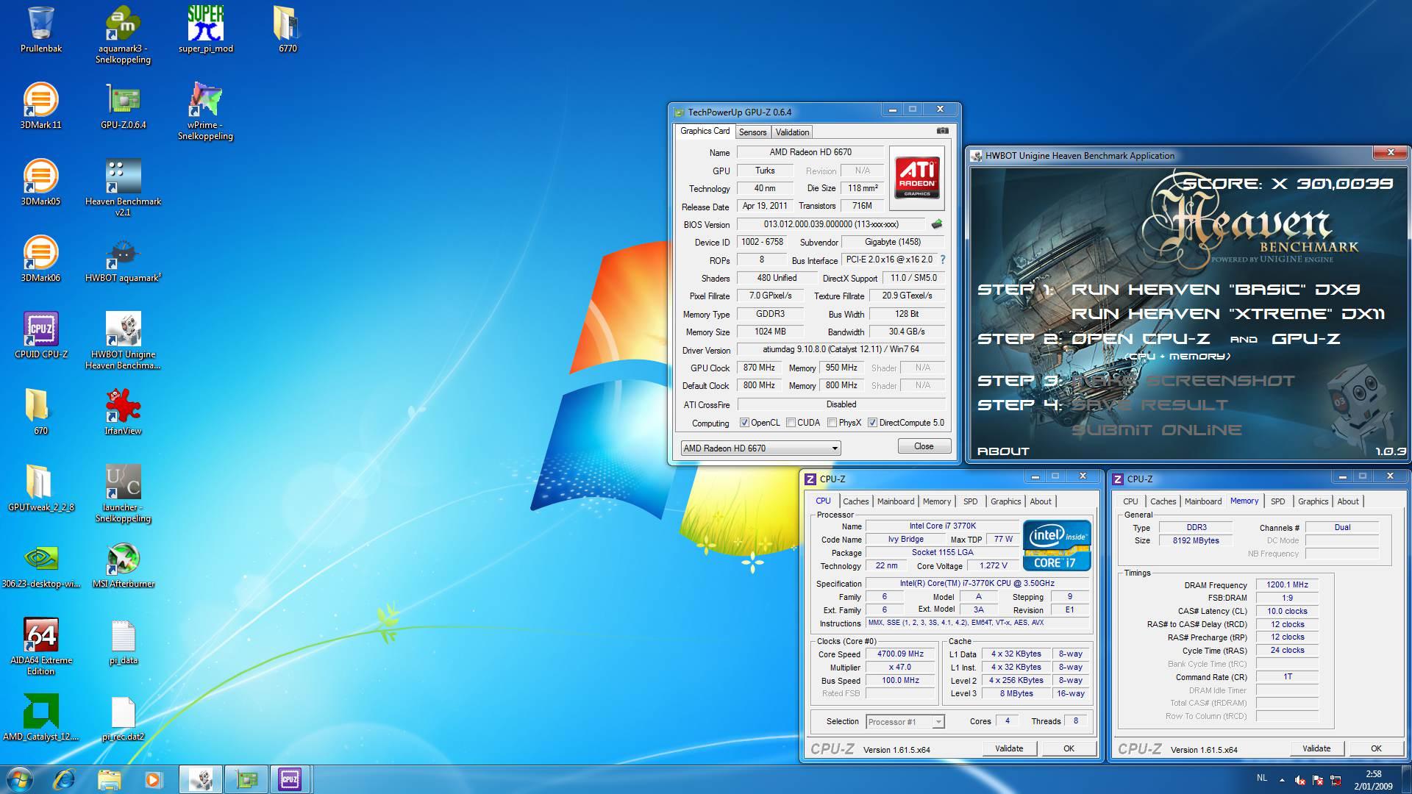Screen dimensions: 1412x794
Task: Open GPU-Z.0.6.4 desktop icon
Action: pos(123,106)
